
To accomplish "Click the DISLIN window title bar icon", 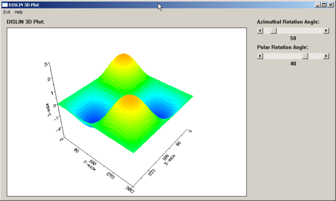I will click(x=5, y=5).
